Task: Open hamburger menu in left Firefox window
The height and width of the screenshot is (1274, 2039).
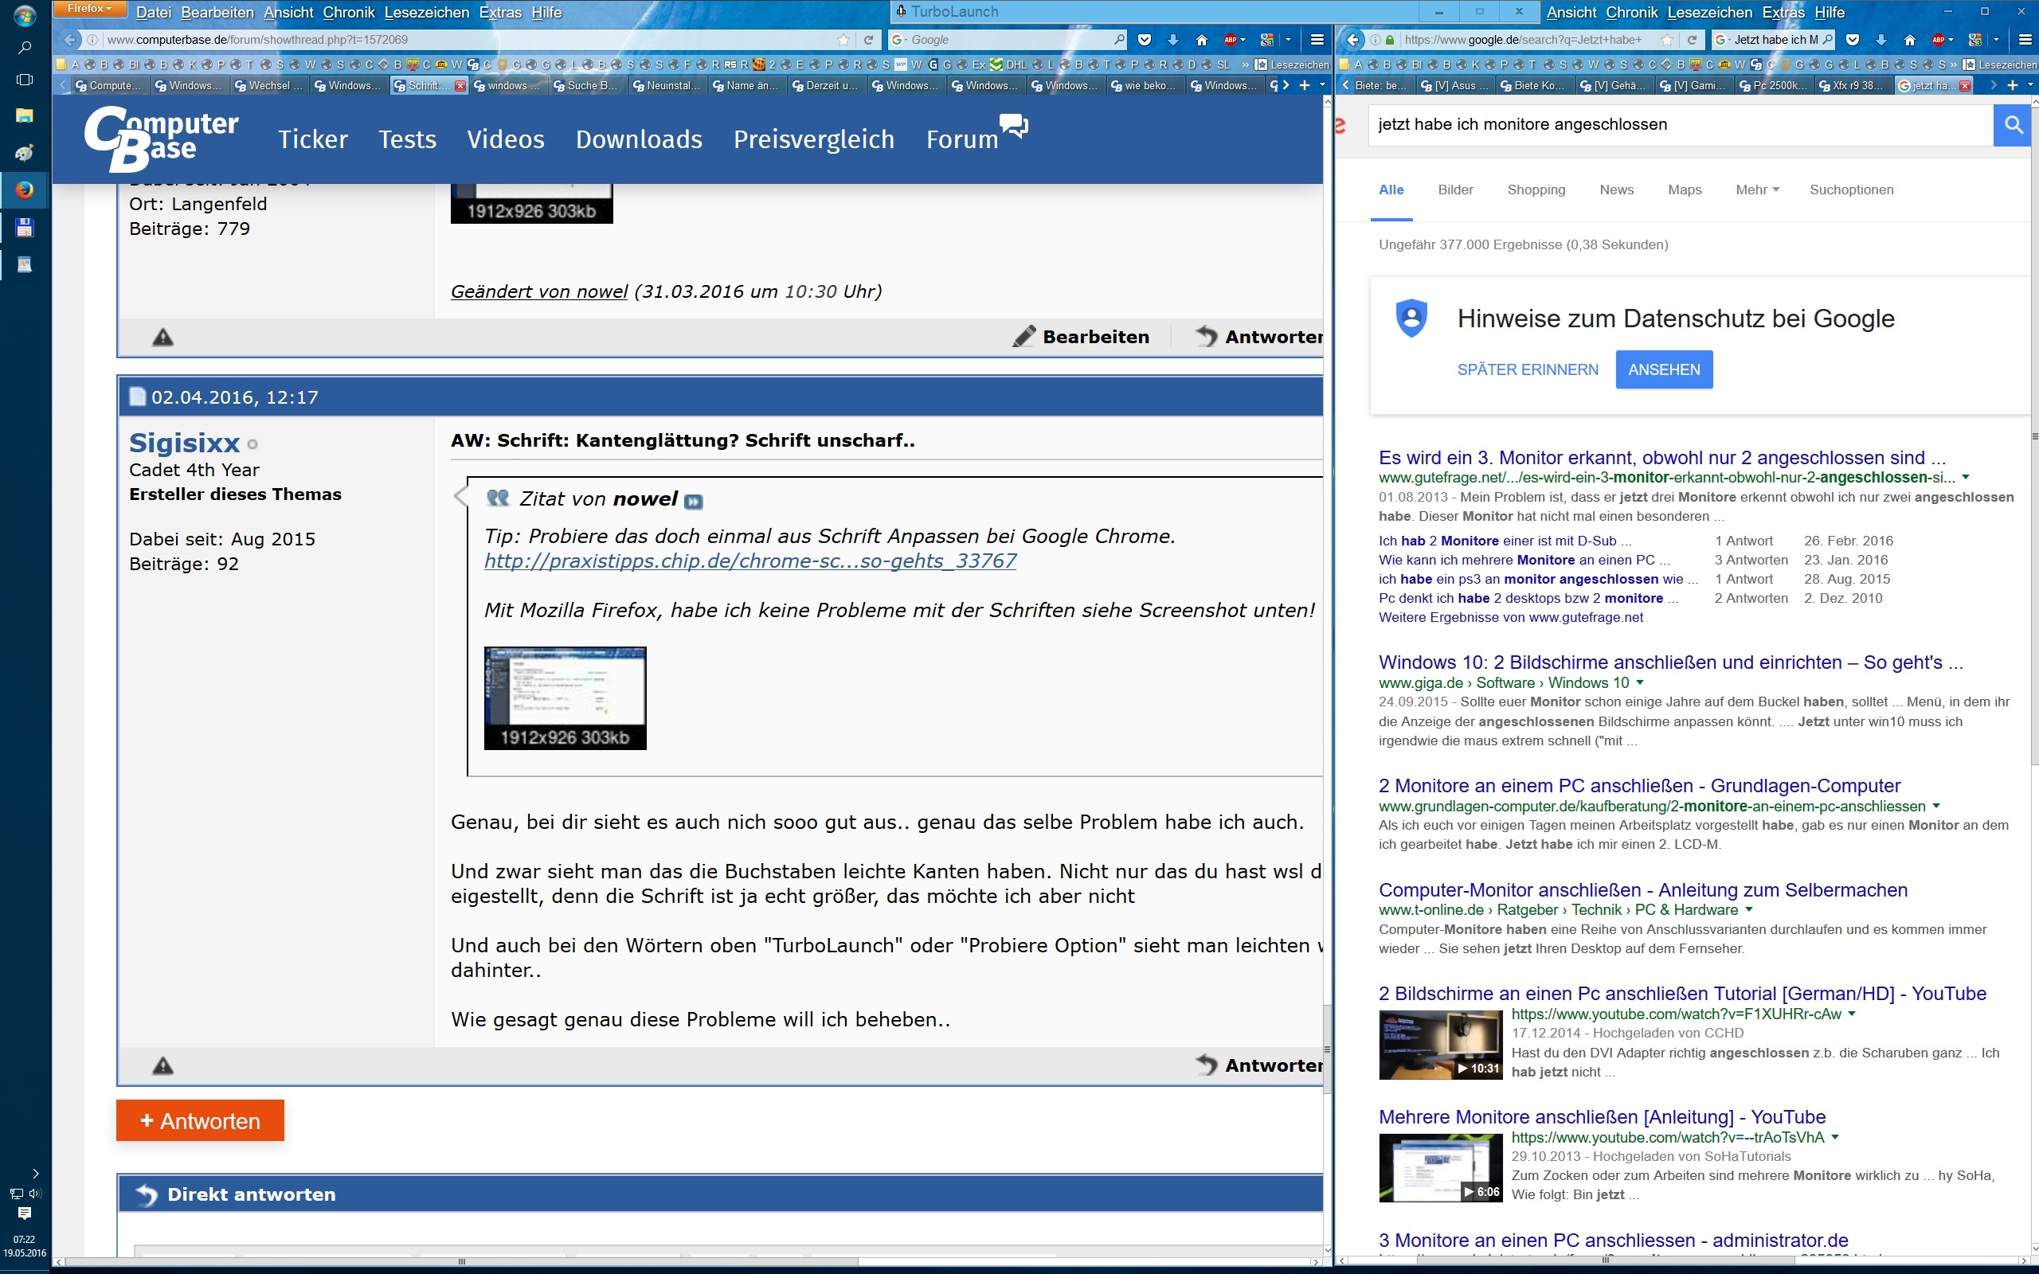Action: click(x=1317, y=40)
